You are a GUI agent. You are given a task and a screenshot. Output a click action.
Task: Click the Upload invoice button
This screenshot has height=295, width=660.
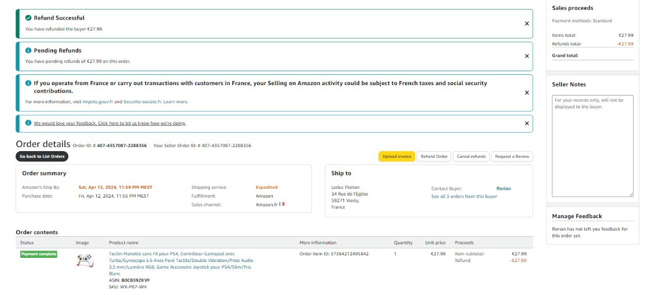(x=397, y=156)
